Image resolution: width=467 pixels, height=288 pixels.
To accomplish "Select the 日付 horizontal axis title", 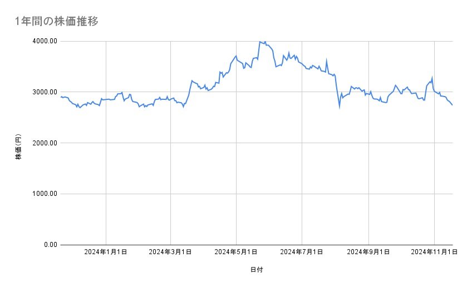I will 256,270.
